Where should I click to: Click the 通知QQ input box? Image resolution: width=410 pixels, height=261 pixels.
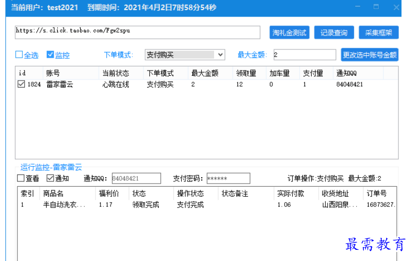[x=136, y=178]
